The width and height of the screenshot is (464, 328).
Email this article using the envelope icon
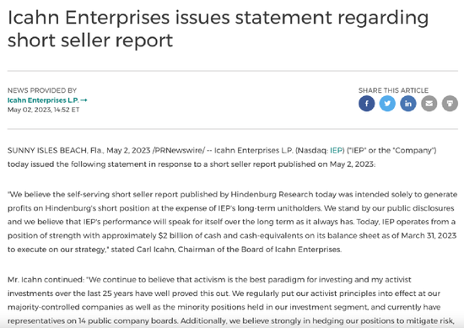429,104
